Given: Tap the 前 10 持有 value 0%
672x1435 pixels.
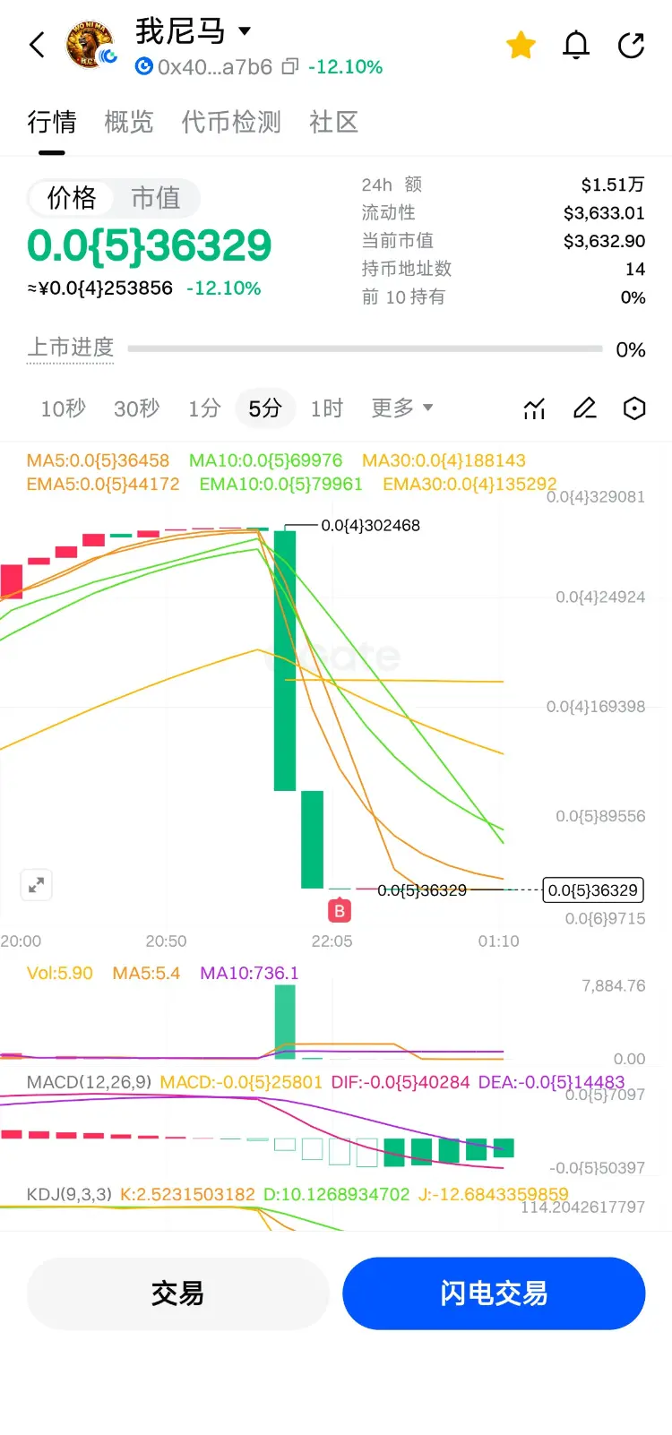Looking at the screenshot, I should 633,297.
